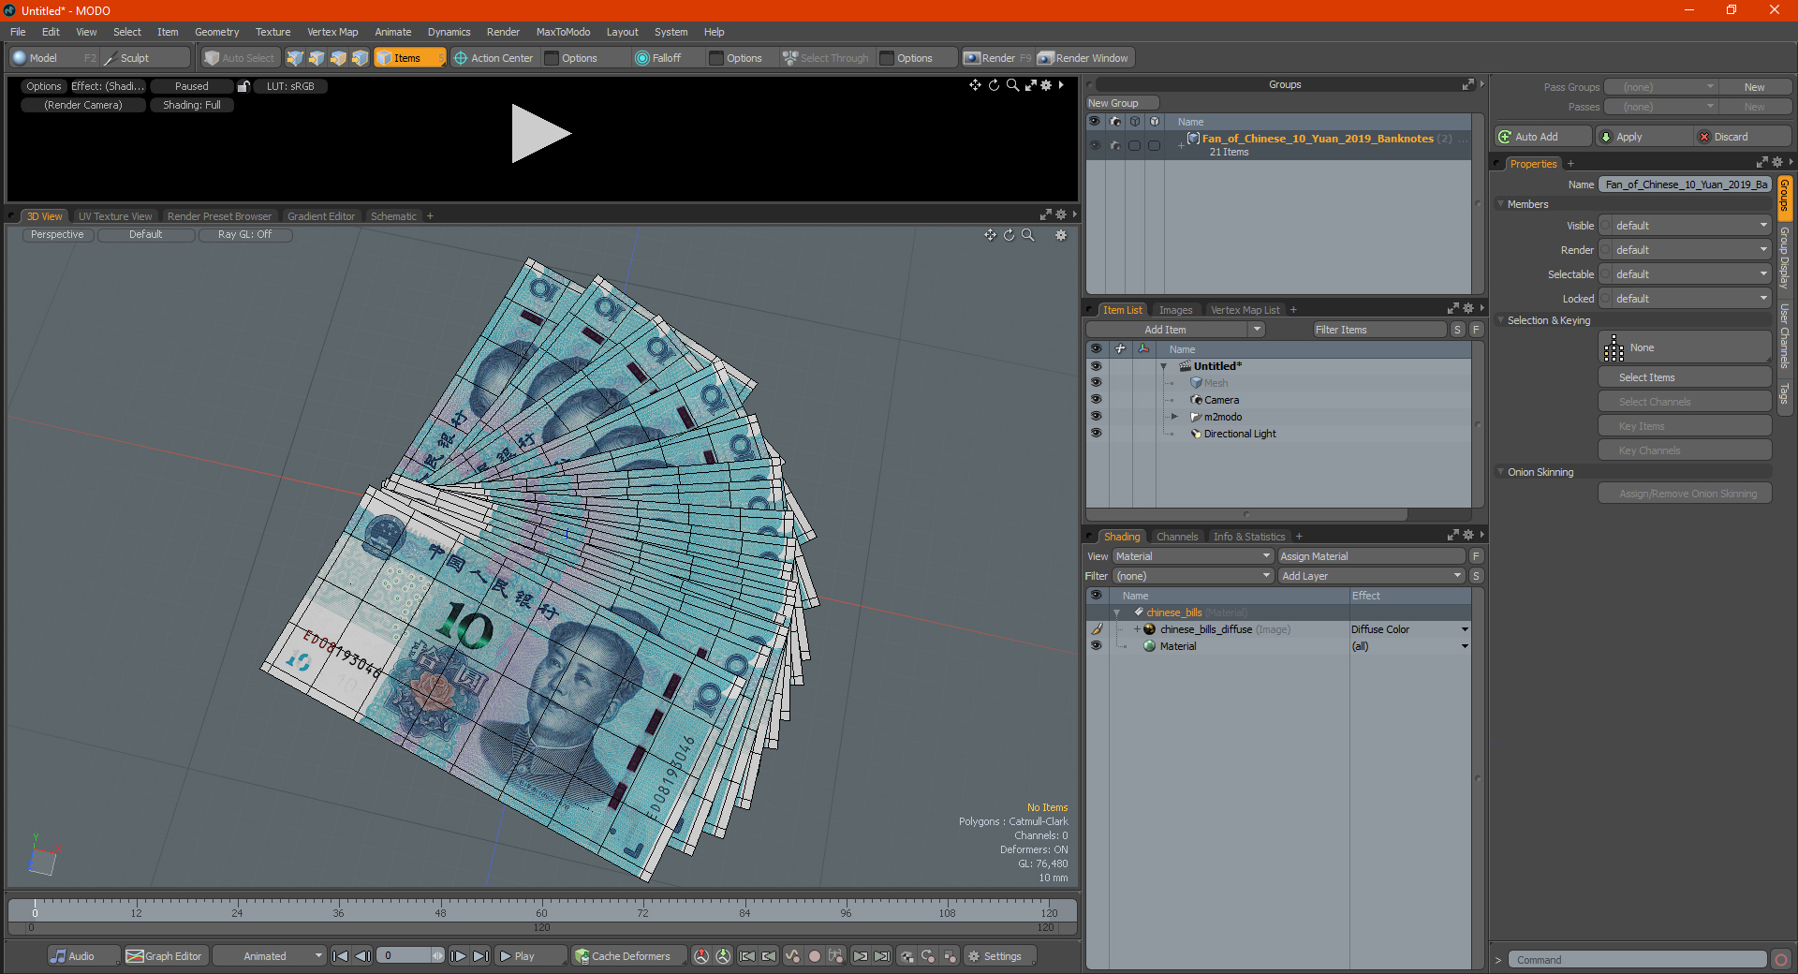
Task: Start preview render play triangle
Action: point(539,134)
